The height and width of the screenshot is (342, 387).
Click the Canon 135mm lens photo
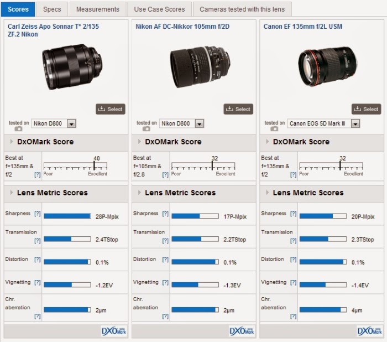pyautogui.click(x=328, y=66)
